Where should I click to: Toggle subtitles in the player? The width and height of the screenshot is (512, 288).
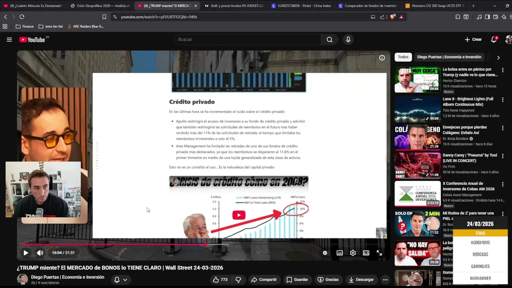tap(340, 253)
